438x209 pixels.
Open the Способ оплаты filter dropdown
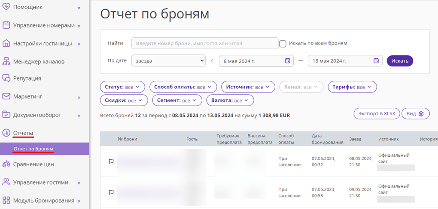pyautogui.click(x=183, y=87)
